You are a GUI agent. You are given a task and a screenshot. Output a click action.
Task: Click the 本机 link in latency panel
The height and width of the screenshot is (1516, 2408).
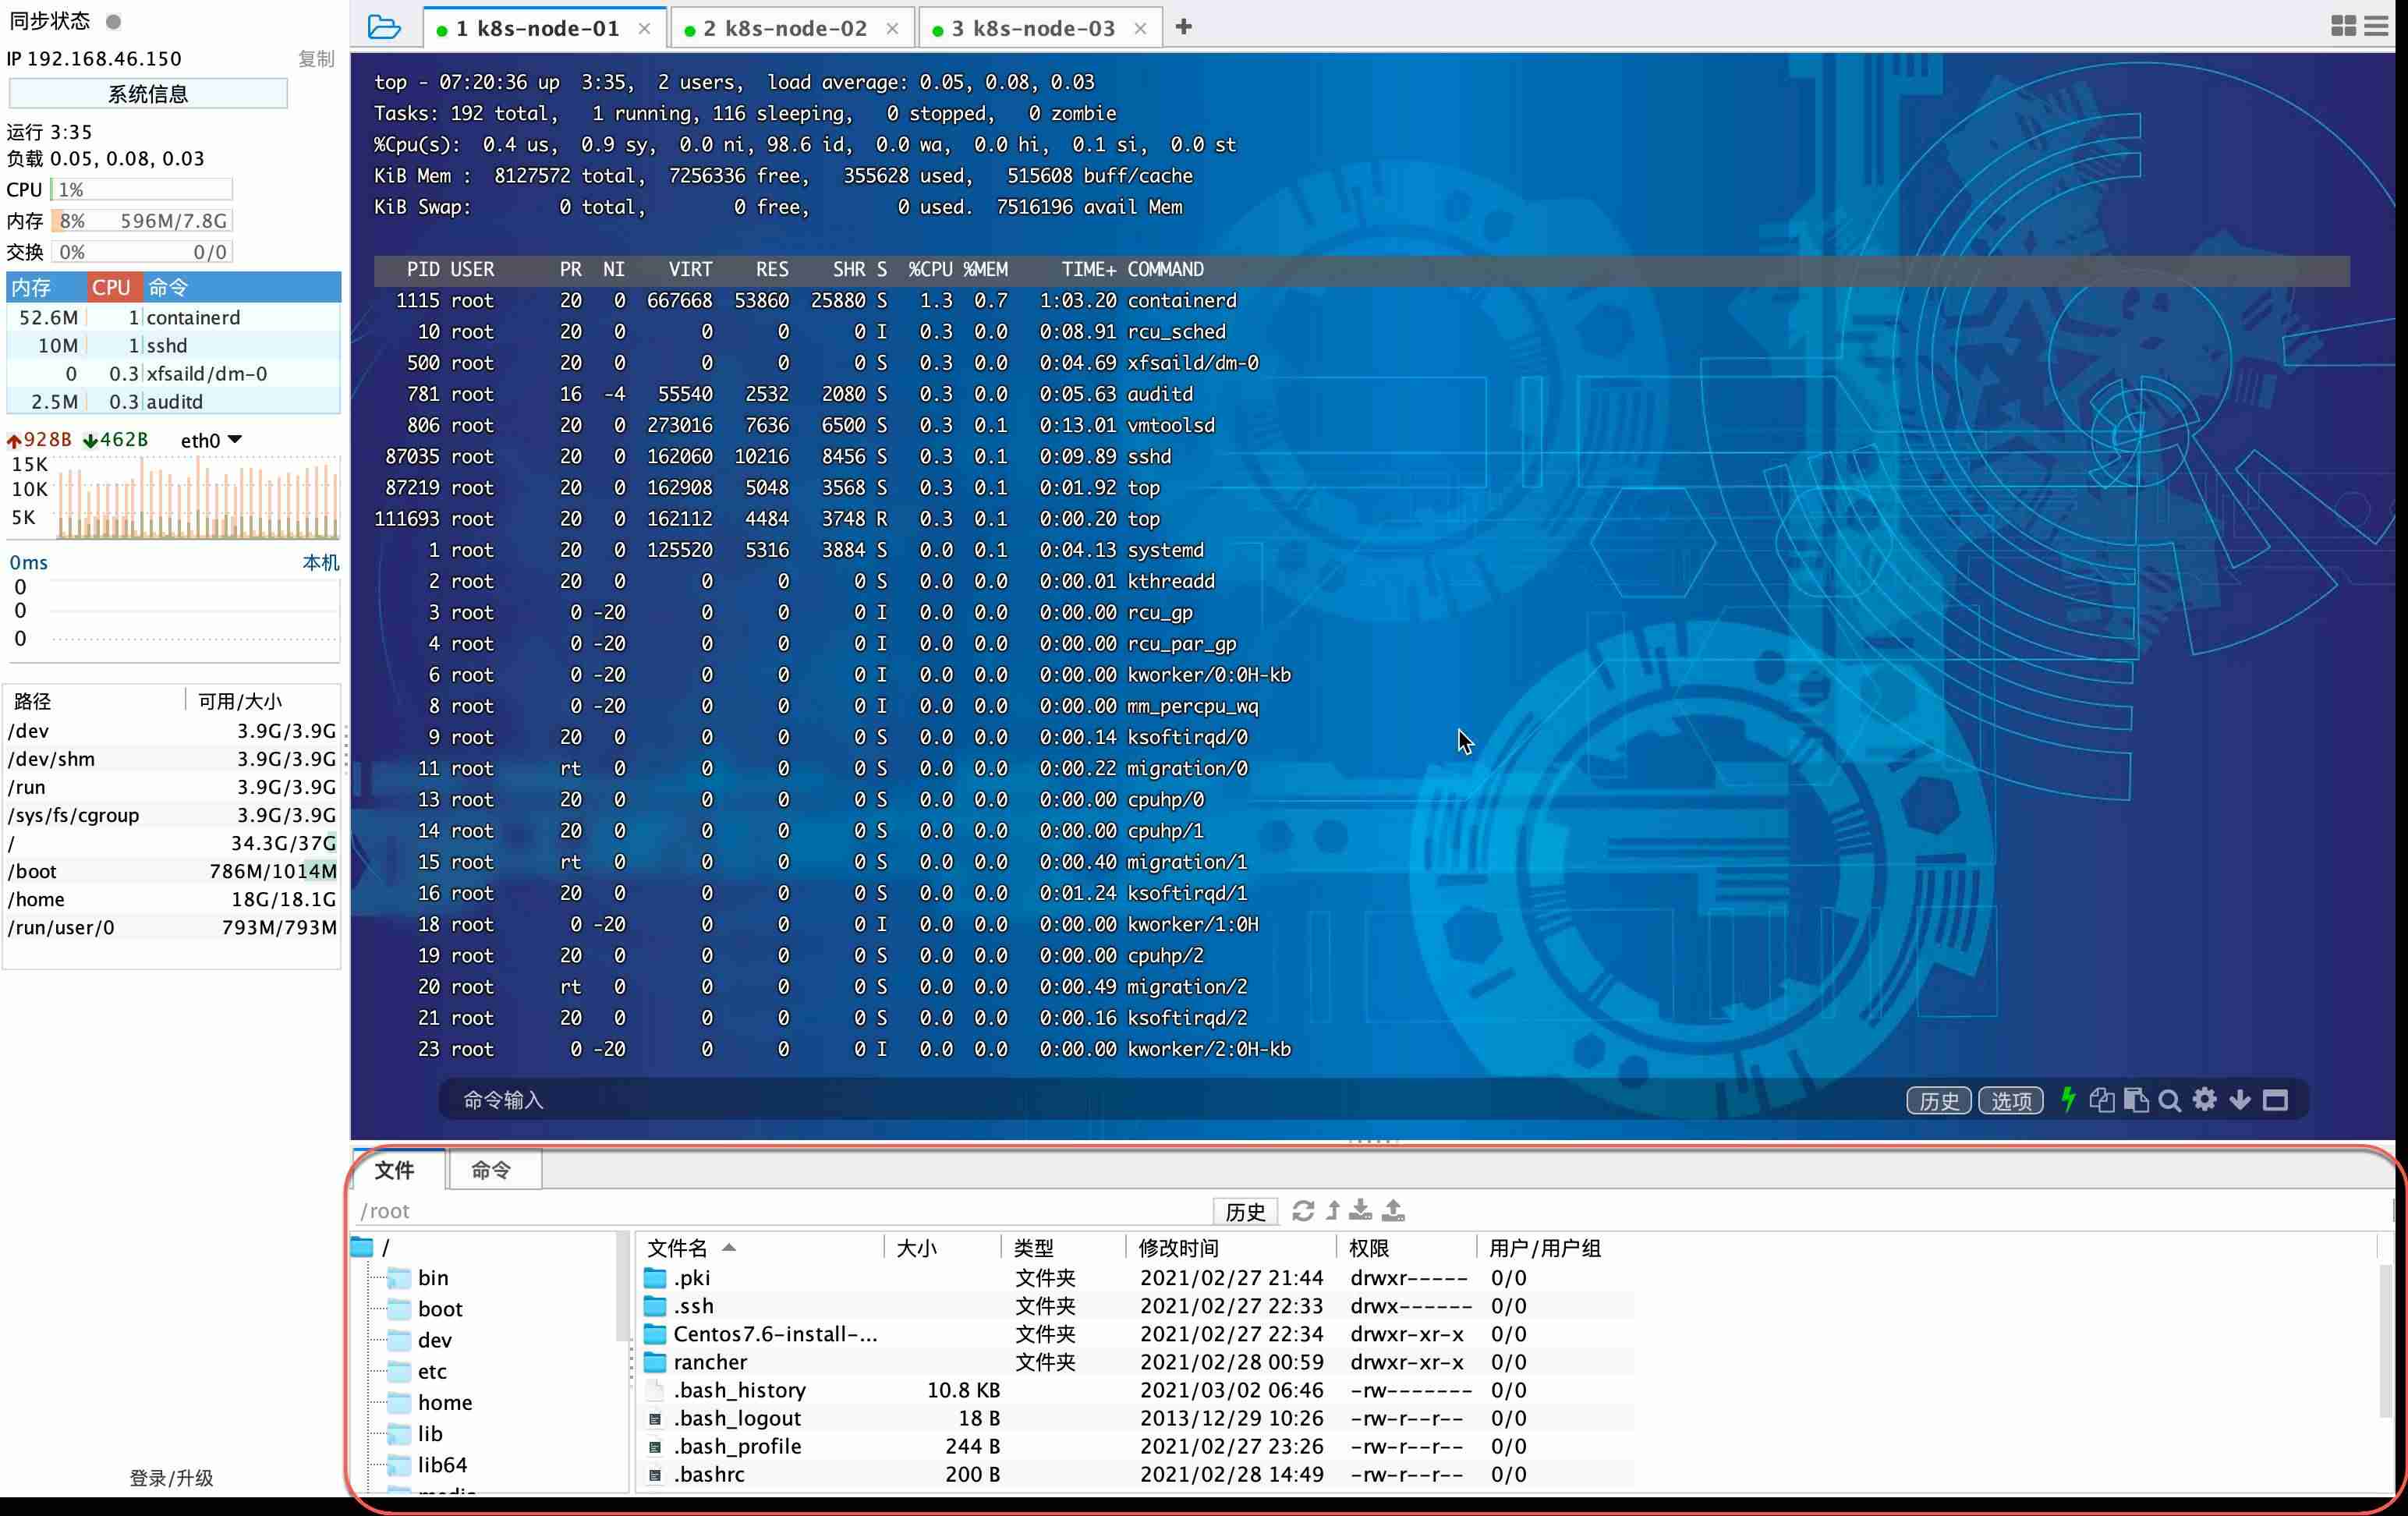click(321, 562)
